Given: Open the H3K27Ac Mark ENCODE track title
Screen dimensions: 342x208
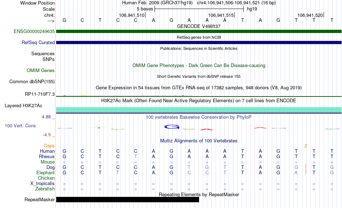Looking at the screenshot, I should (x=199, y=101).
